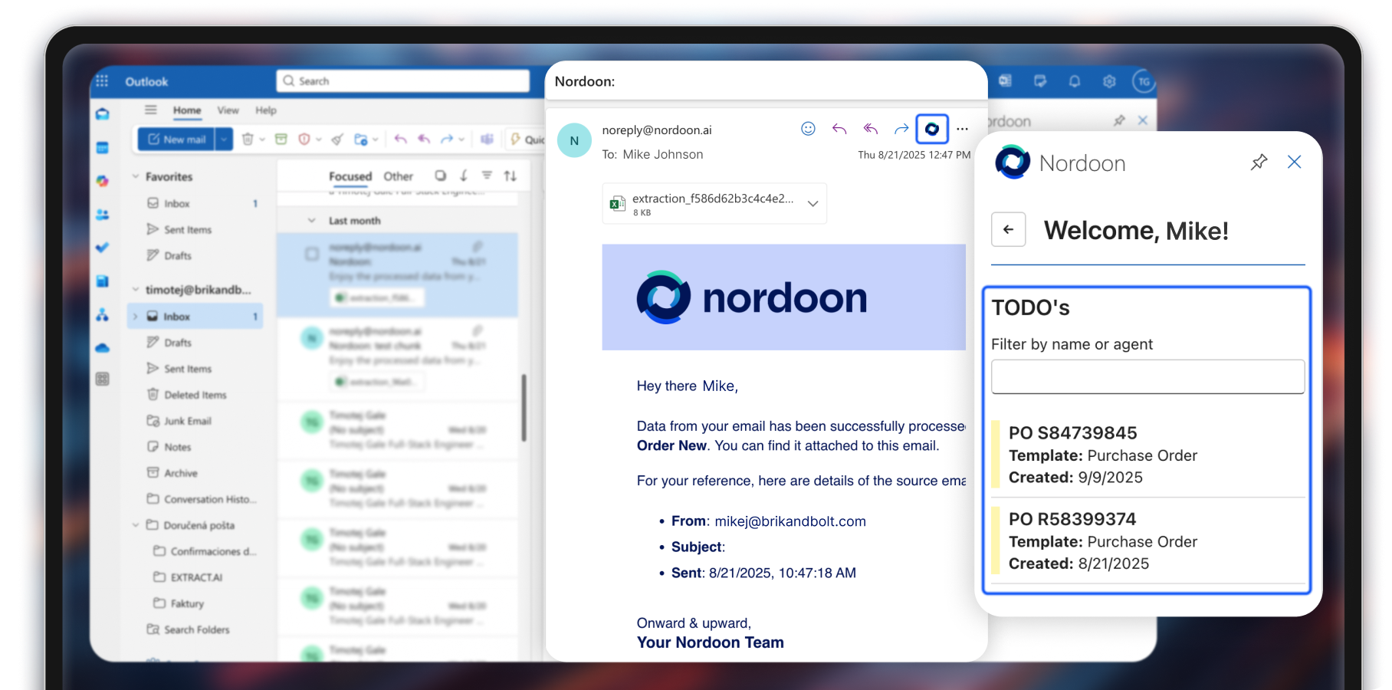The width and height of the screenshot is (1392, 690).
Task: Click the Report shield icon in ribbon
Action: (x=304, y=139)
